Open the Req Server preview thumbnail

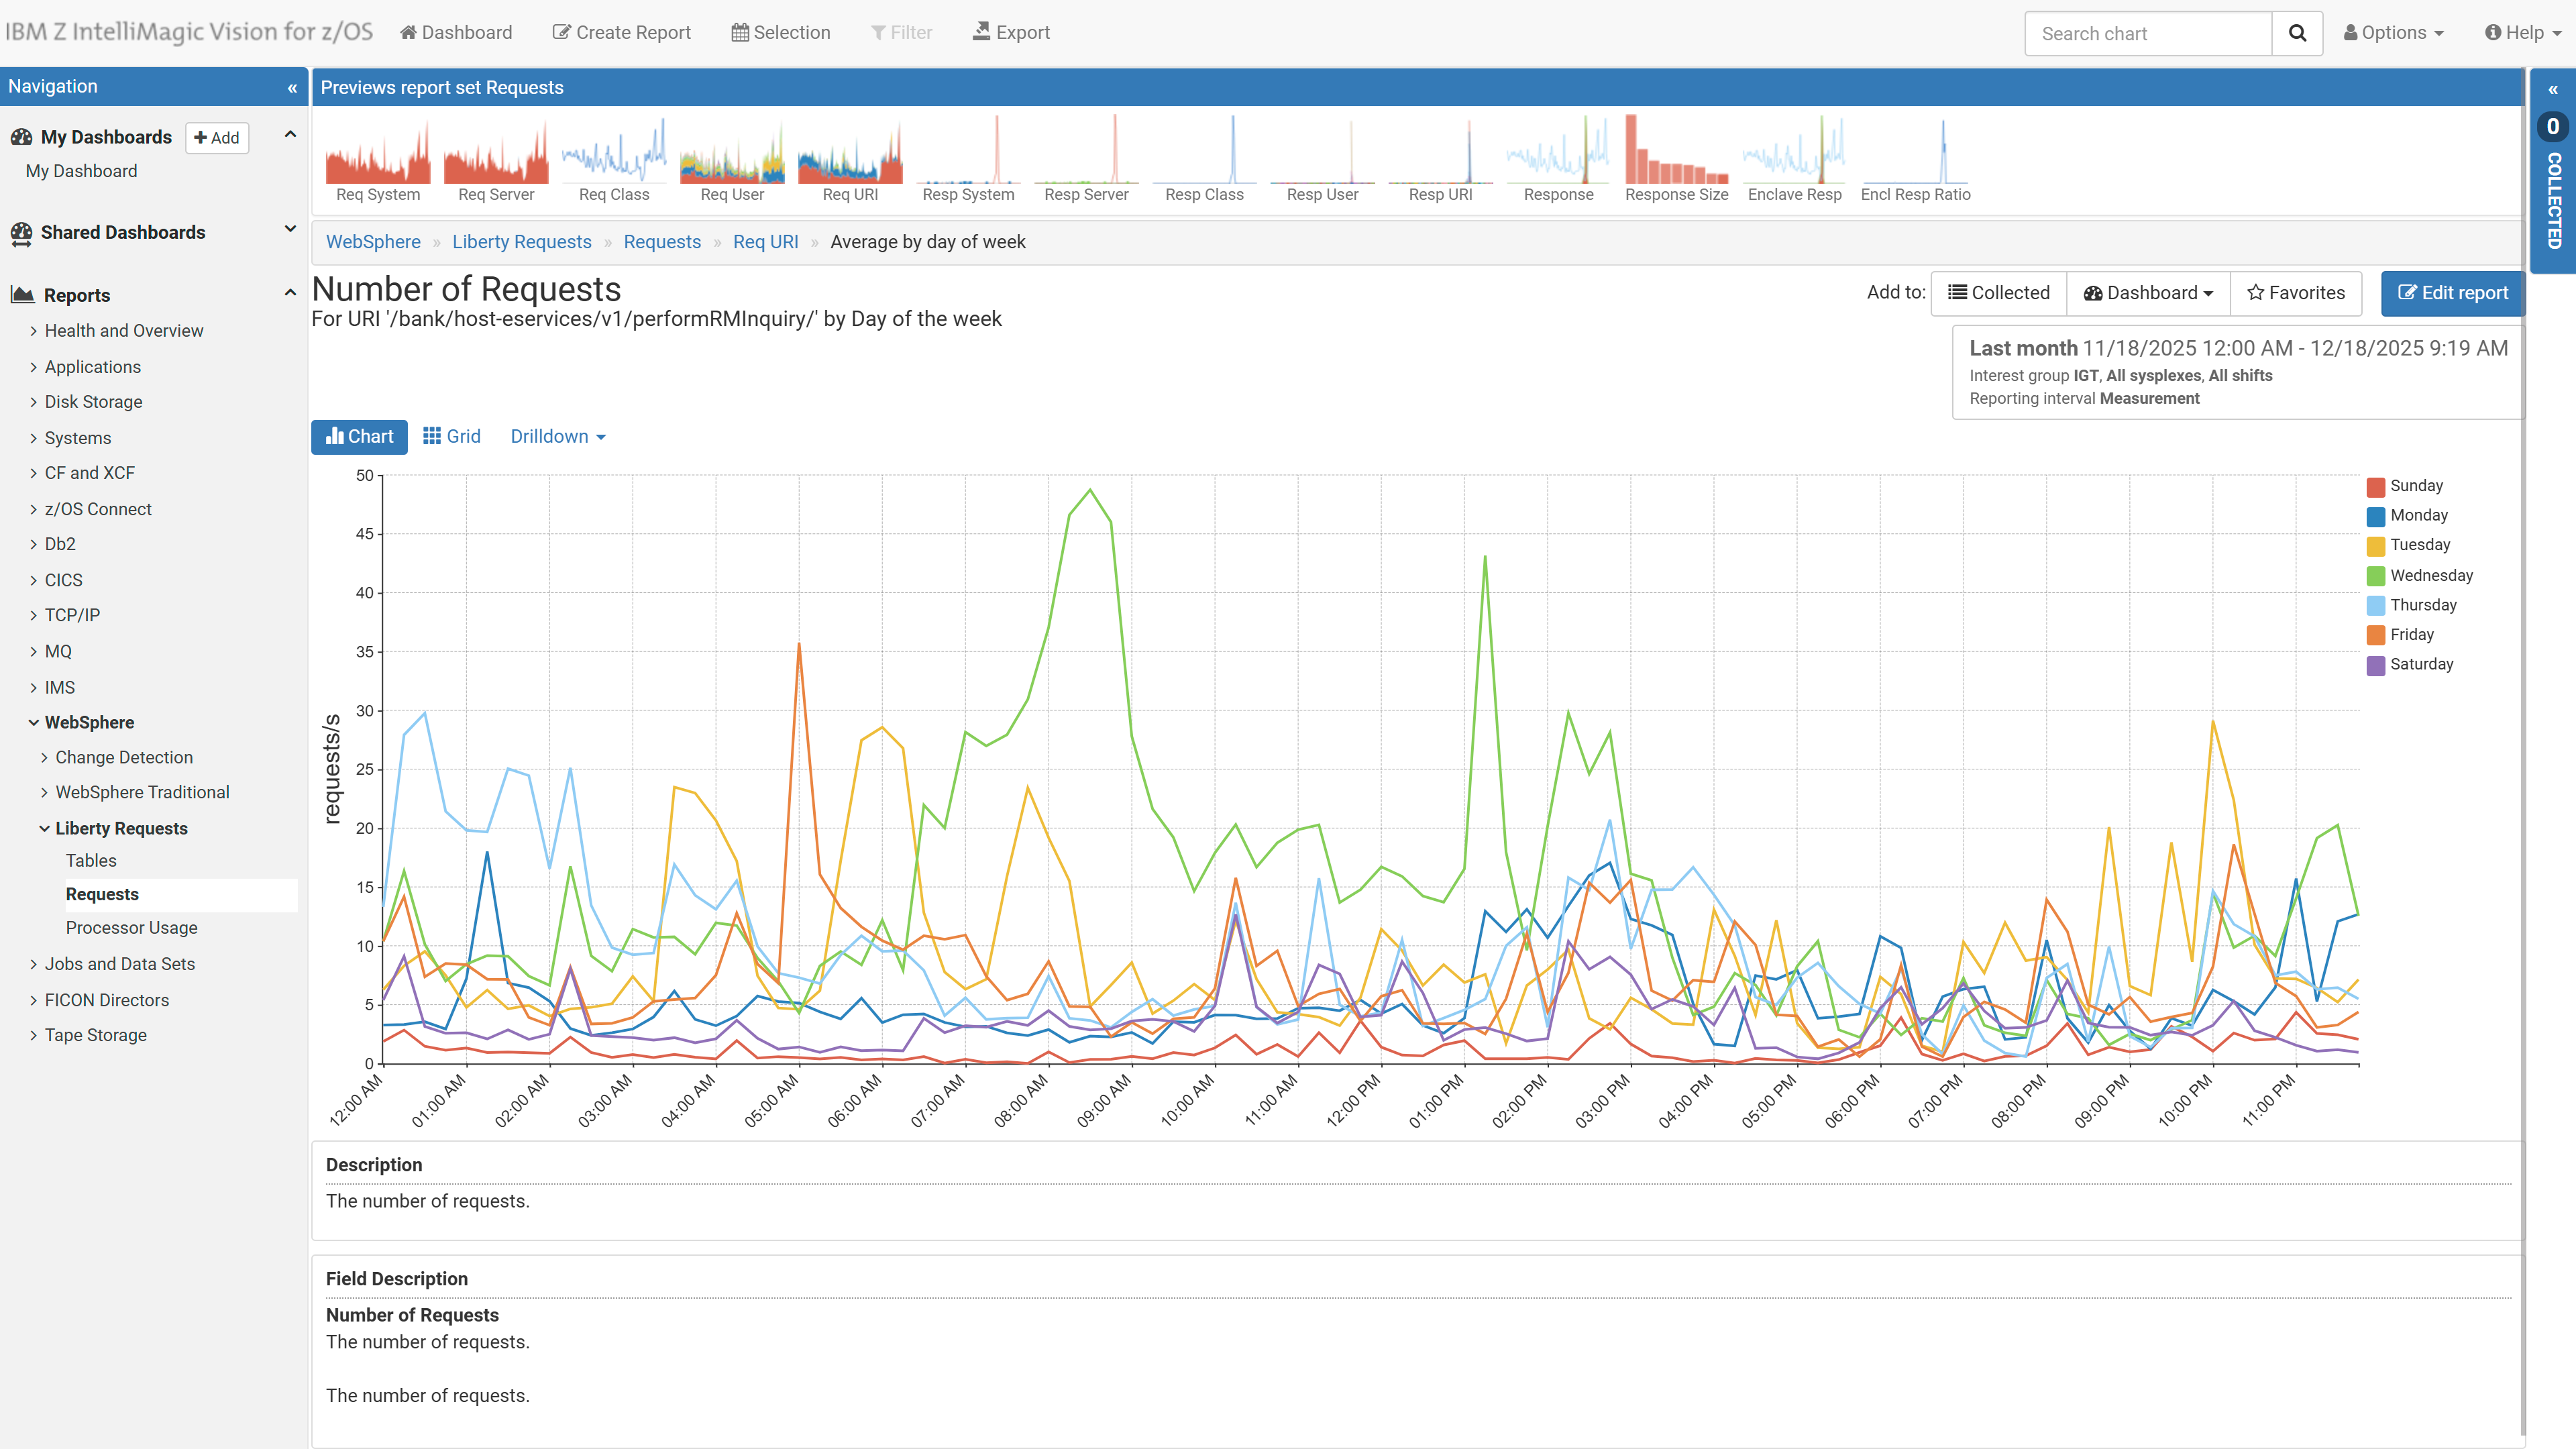pyautogui.click(x=496, y=160)
